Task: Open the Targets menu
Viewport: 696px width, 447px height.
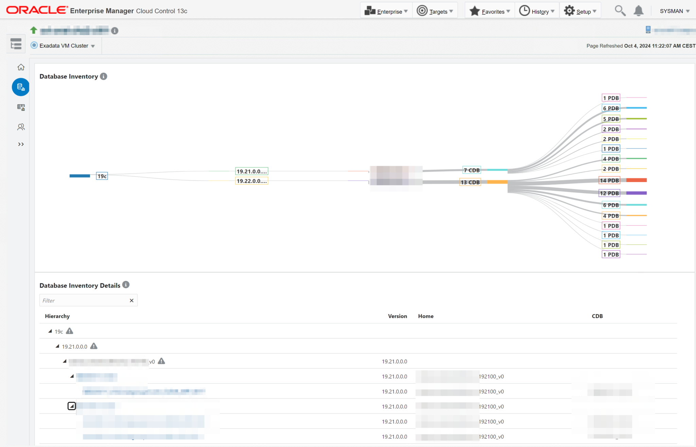Action: (435, 11)
